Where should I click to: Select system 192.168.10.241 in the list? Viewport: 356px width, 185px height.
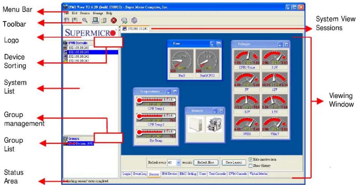91,52
